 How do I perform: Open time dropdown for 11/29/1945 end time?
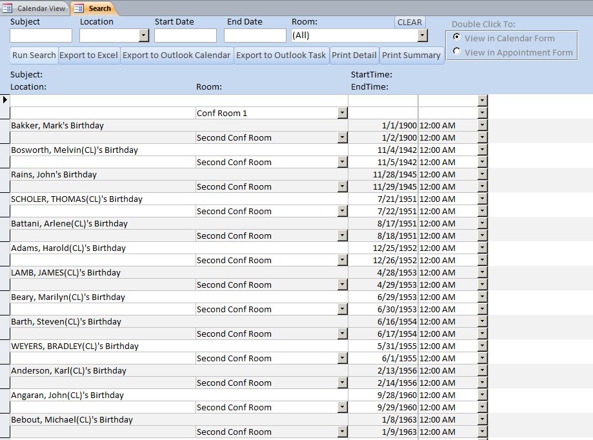click(x=482, y=186)
